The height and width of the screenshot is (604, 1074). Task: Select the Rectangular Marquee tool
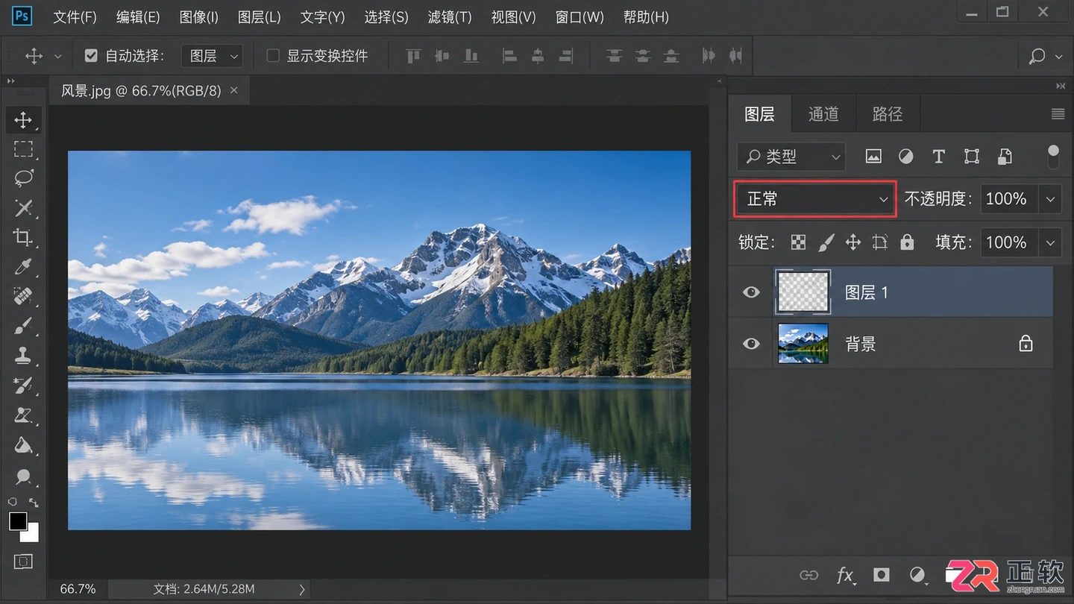pos(23,149)
